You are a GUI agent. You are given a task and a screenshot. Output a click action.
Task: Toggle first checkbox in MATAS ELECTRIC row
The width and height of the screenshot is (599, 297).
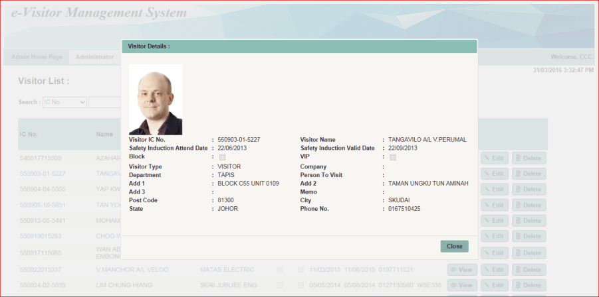pyautogui.click(x=281, y=270)
